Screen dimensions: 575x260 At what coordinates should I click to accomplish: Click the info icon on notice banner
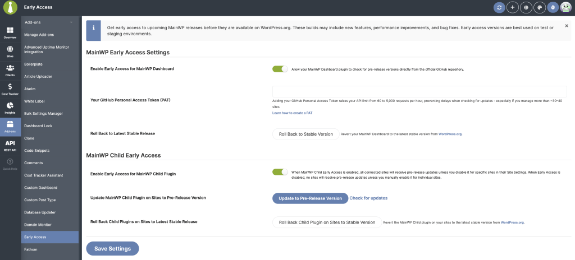point(94,30)
